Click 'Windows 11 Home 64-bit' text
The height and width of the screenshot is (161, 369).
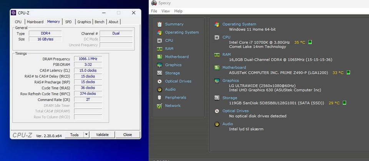point(252,29)
